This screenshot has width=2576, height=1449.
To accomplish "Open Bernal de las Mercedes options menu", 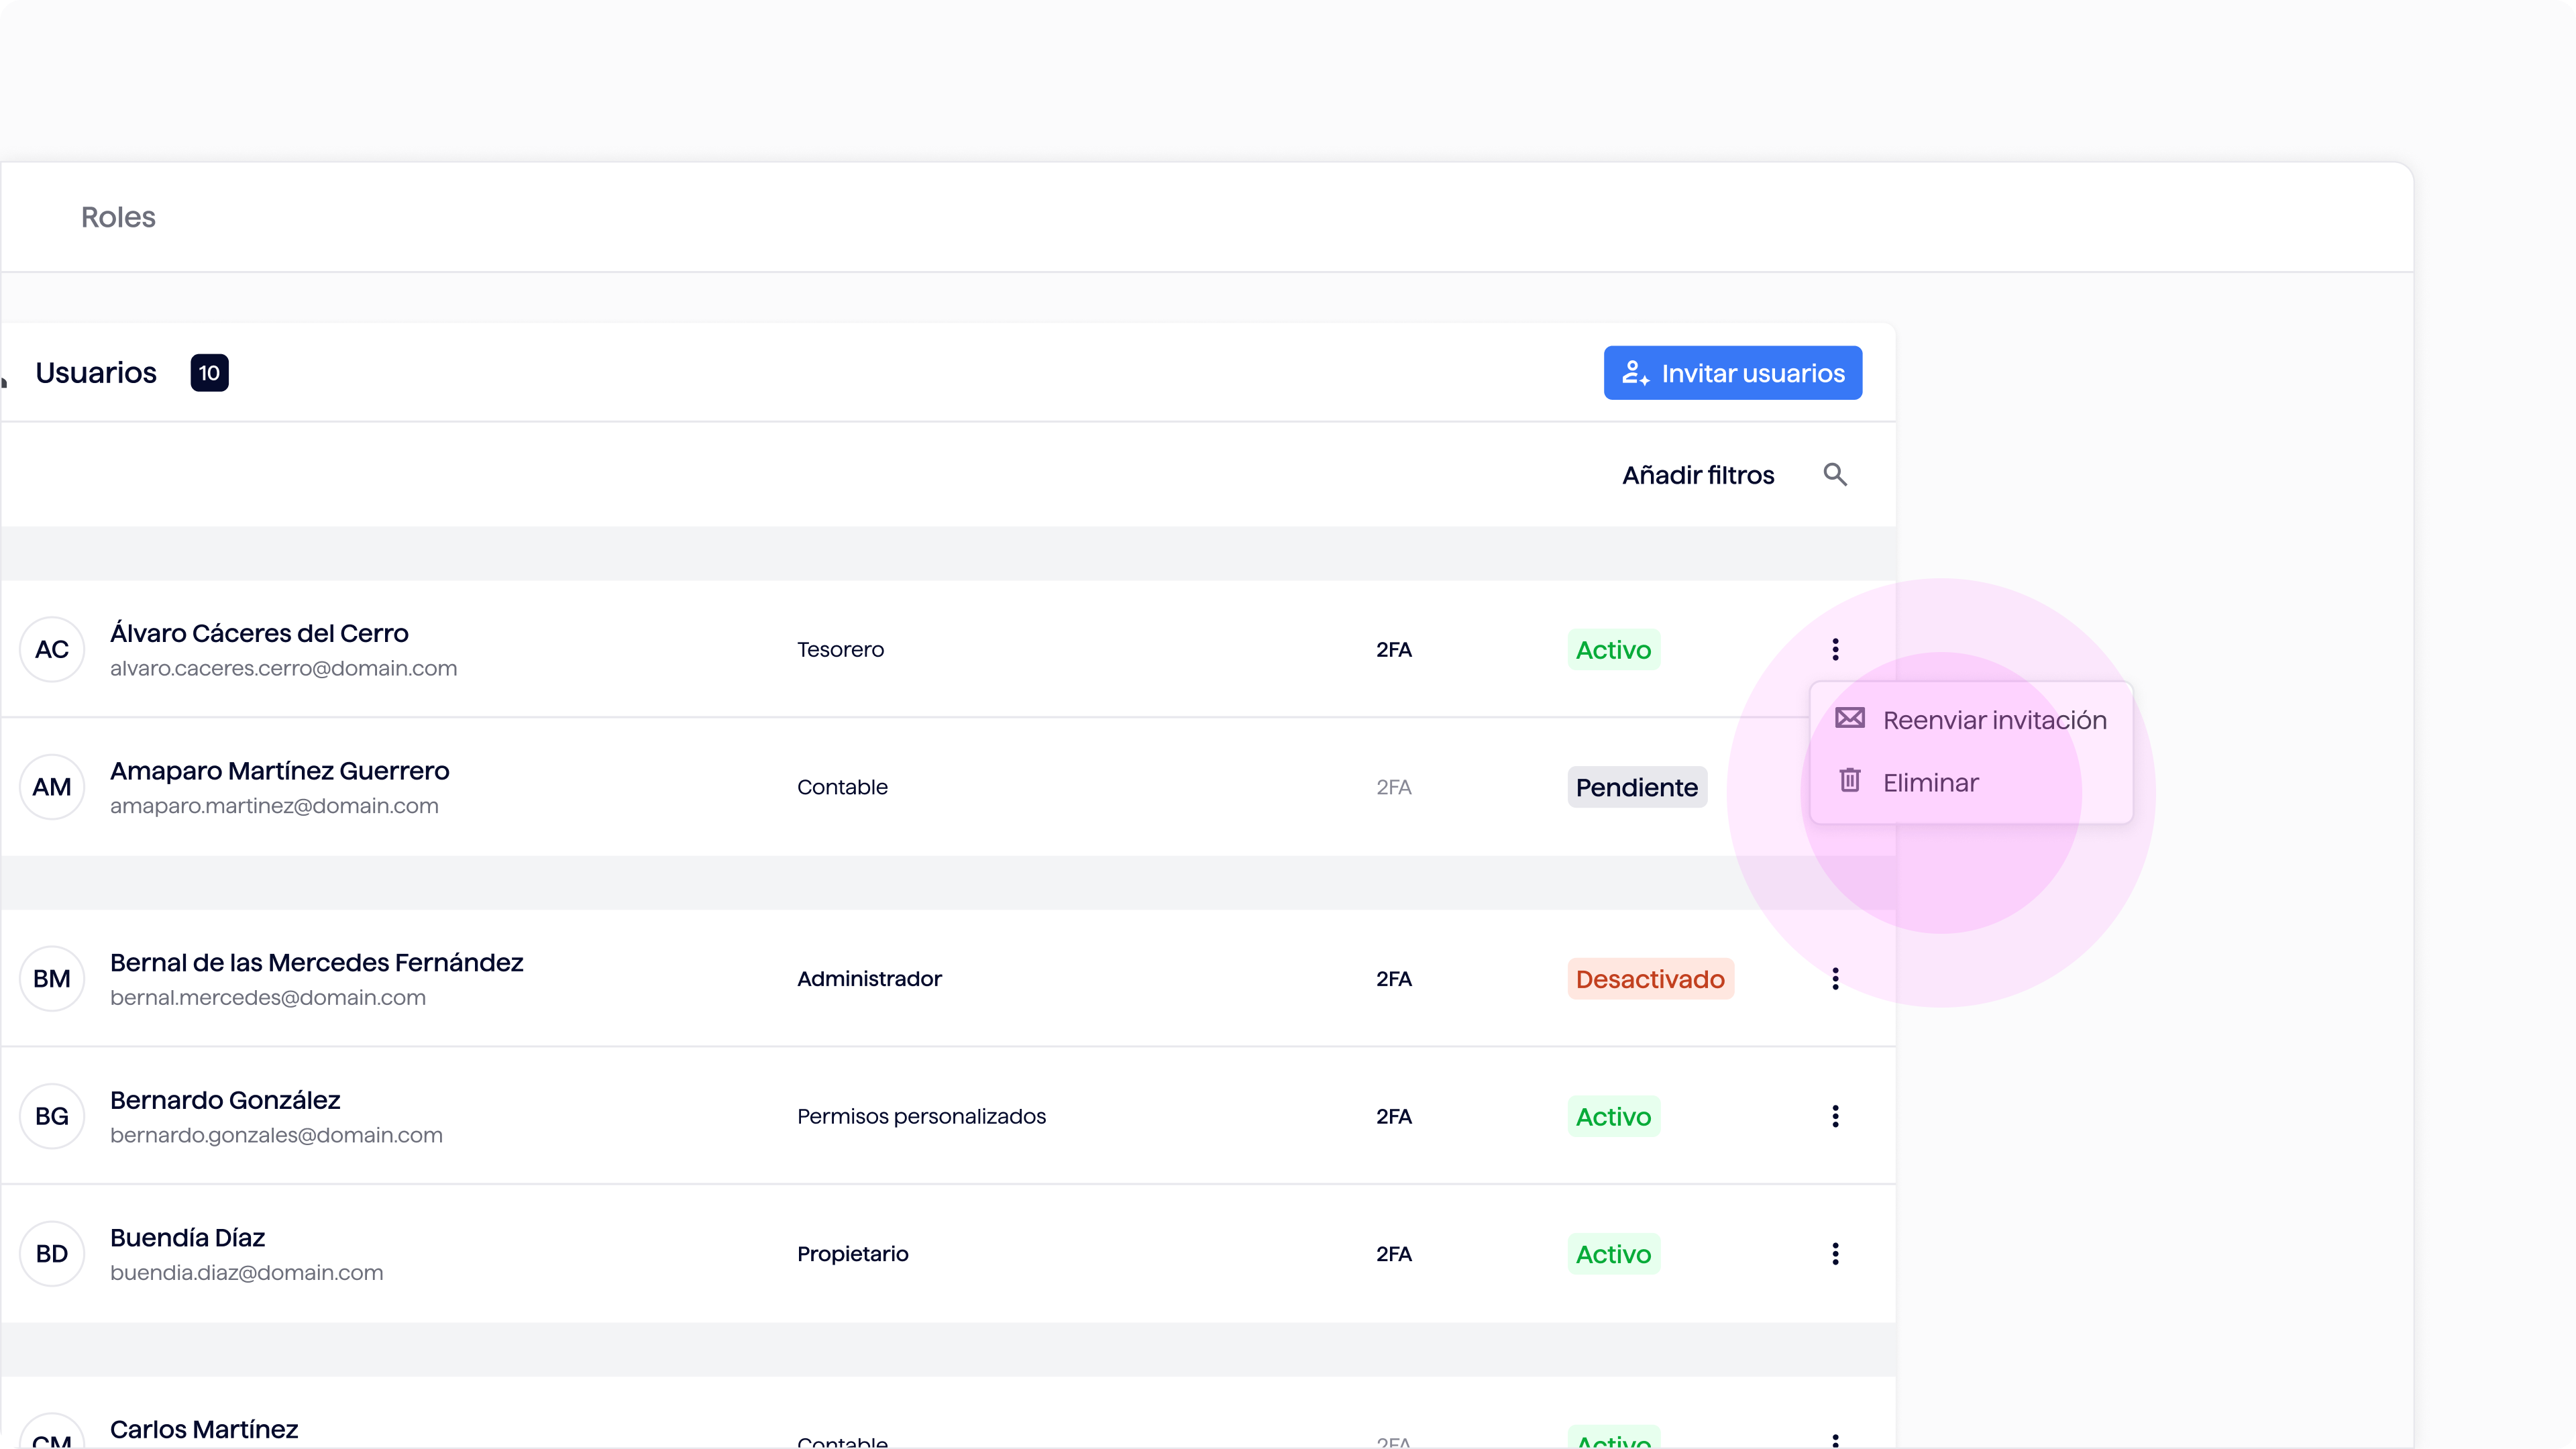I will point(1835,979).
